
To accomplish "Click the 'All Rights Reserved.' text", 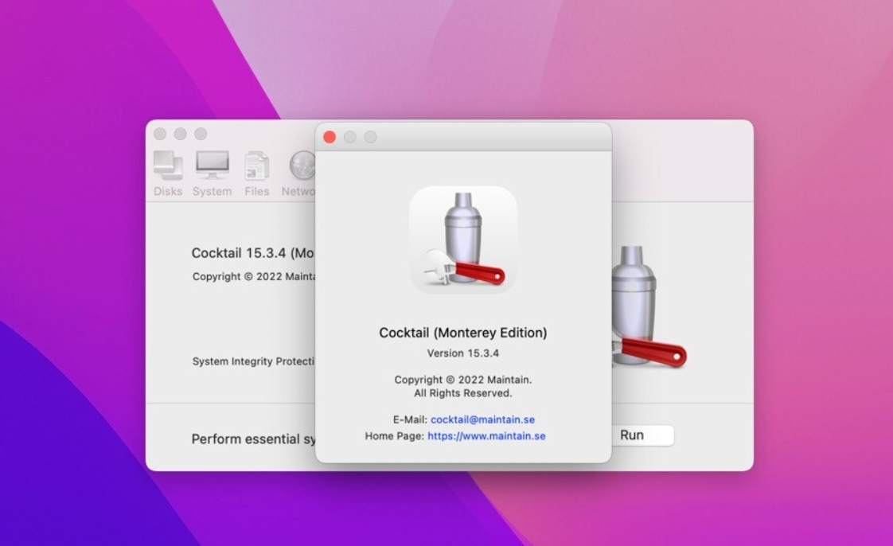I will point(463,393).
